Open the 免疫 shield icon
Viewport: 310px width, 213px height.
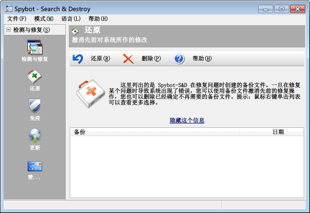pos(34,106)
